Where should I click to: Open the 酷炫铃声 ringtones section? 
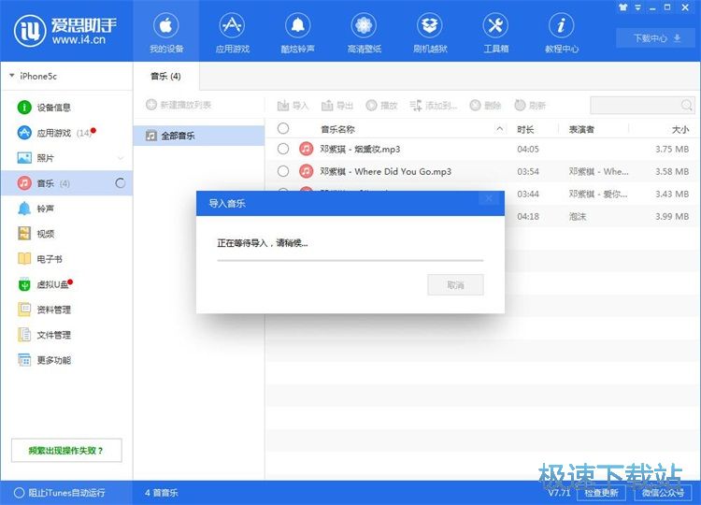298,32
